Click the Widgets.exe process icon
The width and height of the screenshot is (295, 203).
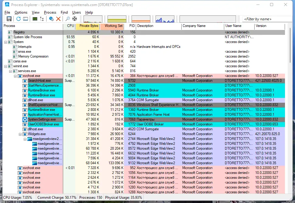tap(25, 134)
